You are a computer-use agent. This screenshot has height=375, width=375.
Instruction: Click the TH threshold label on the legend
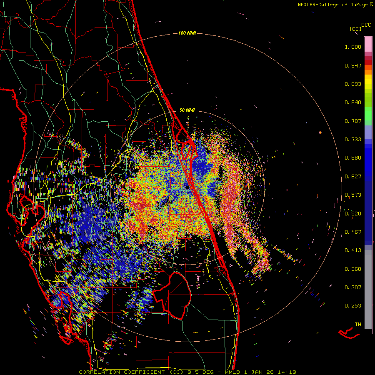[x=358, y=325]
